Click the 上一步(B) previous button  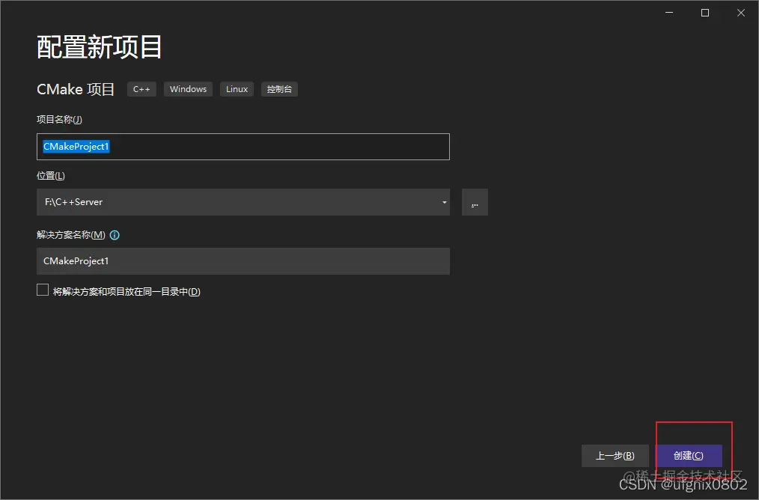615,455
